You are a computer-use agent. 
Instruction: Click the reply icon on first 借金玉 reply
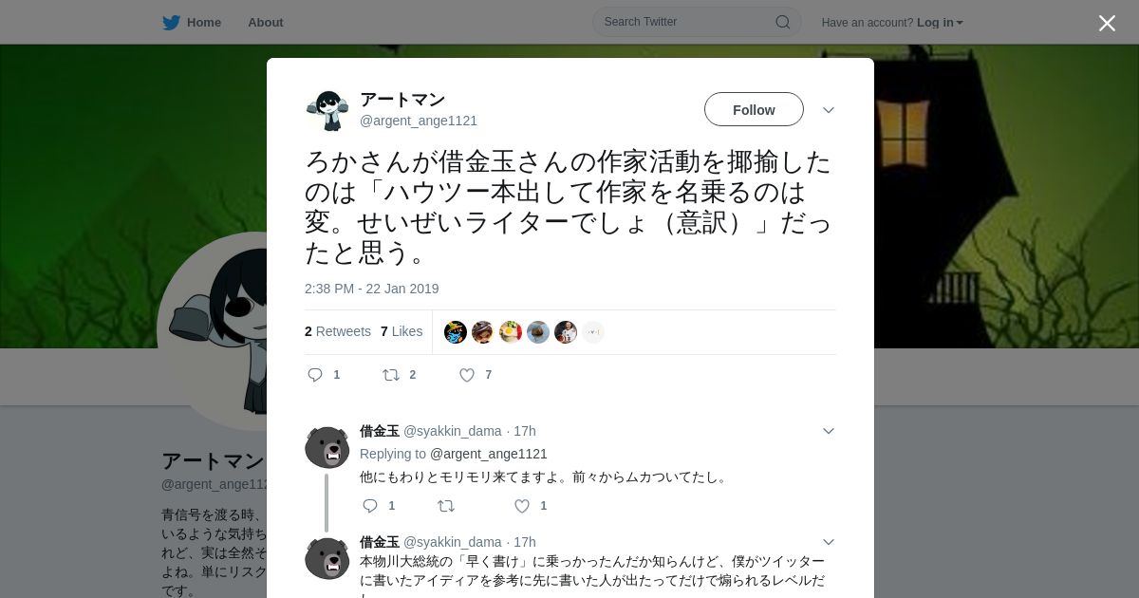370,506
